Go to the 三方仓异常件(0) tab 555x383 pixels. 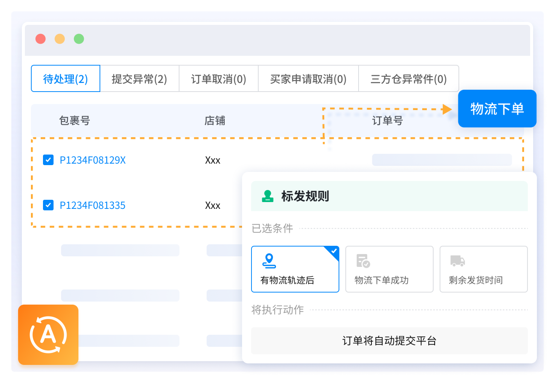408,79
